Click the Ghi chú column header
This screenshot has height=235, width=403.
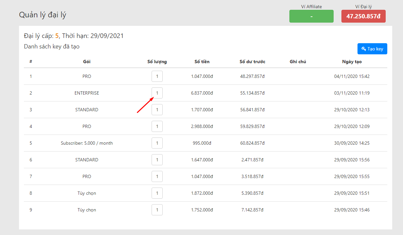tap(298, 62)
